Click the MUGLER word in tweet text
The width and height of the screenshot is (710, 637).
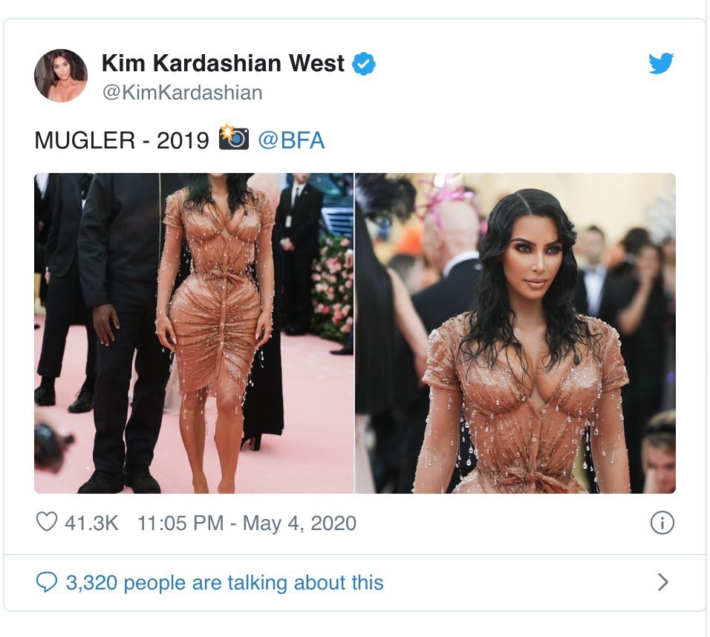[x=85, y=140]
